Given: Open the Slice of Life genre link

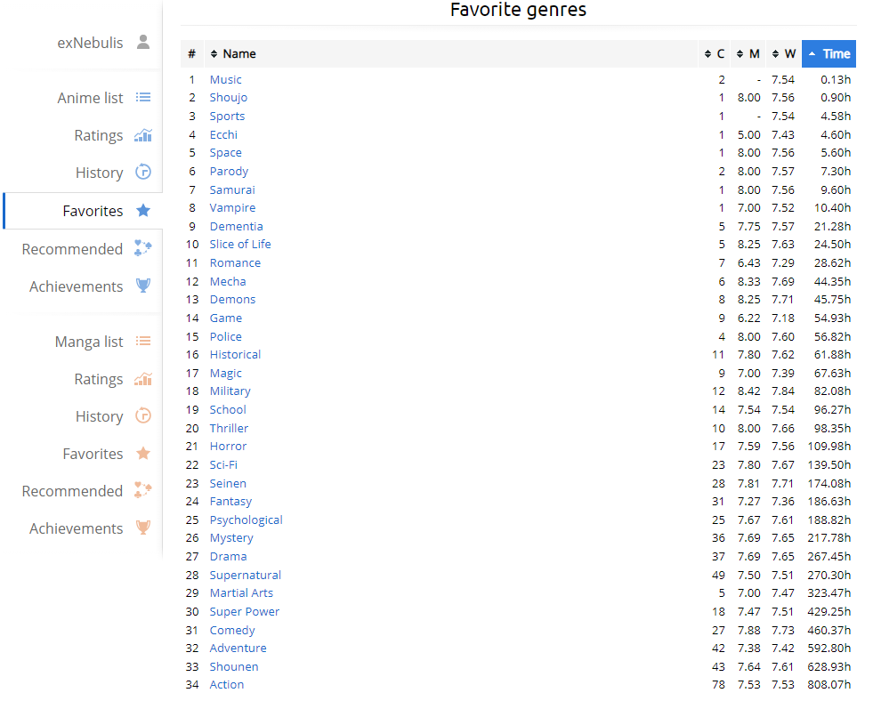Looking at the screenshot, I should click(x=240, y=245).
